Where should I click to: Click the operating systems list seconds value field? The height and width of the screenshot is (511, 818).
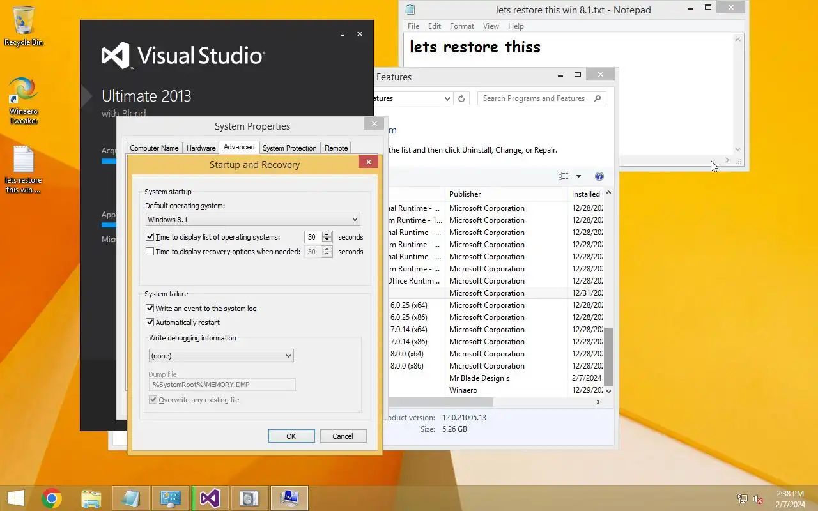313,237
